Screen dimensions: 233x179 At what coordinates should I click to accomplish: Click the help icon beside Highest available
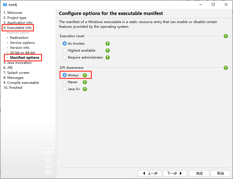[x=108, y=51]
